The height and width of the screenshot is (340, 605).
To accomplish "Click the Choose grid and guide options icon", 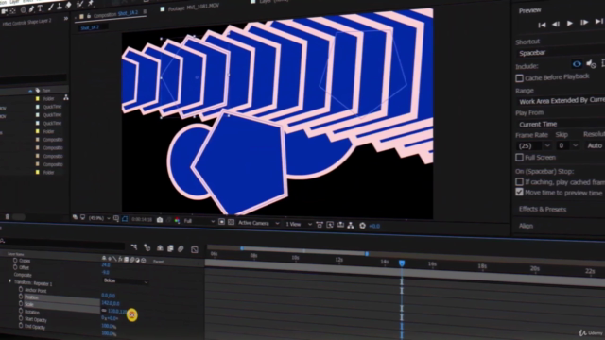I will 116,218.
